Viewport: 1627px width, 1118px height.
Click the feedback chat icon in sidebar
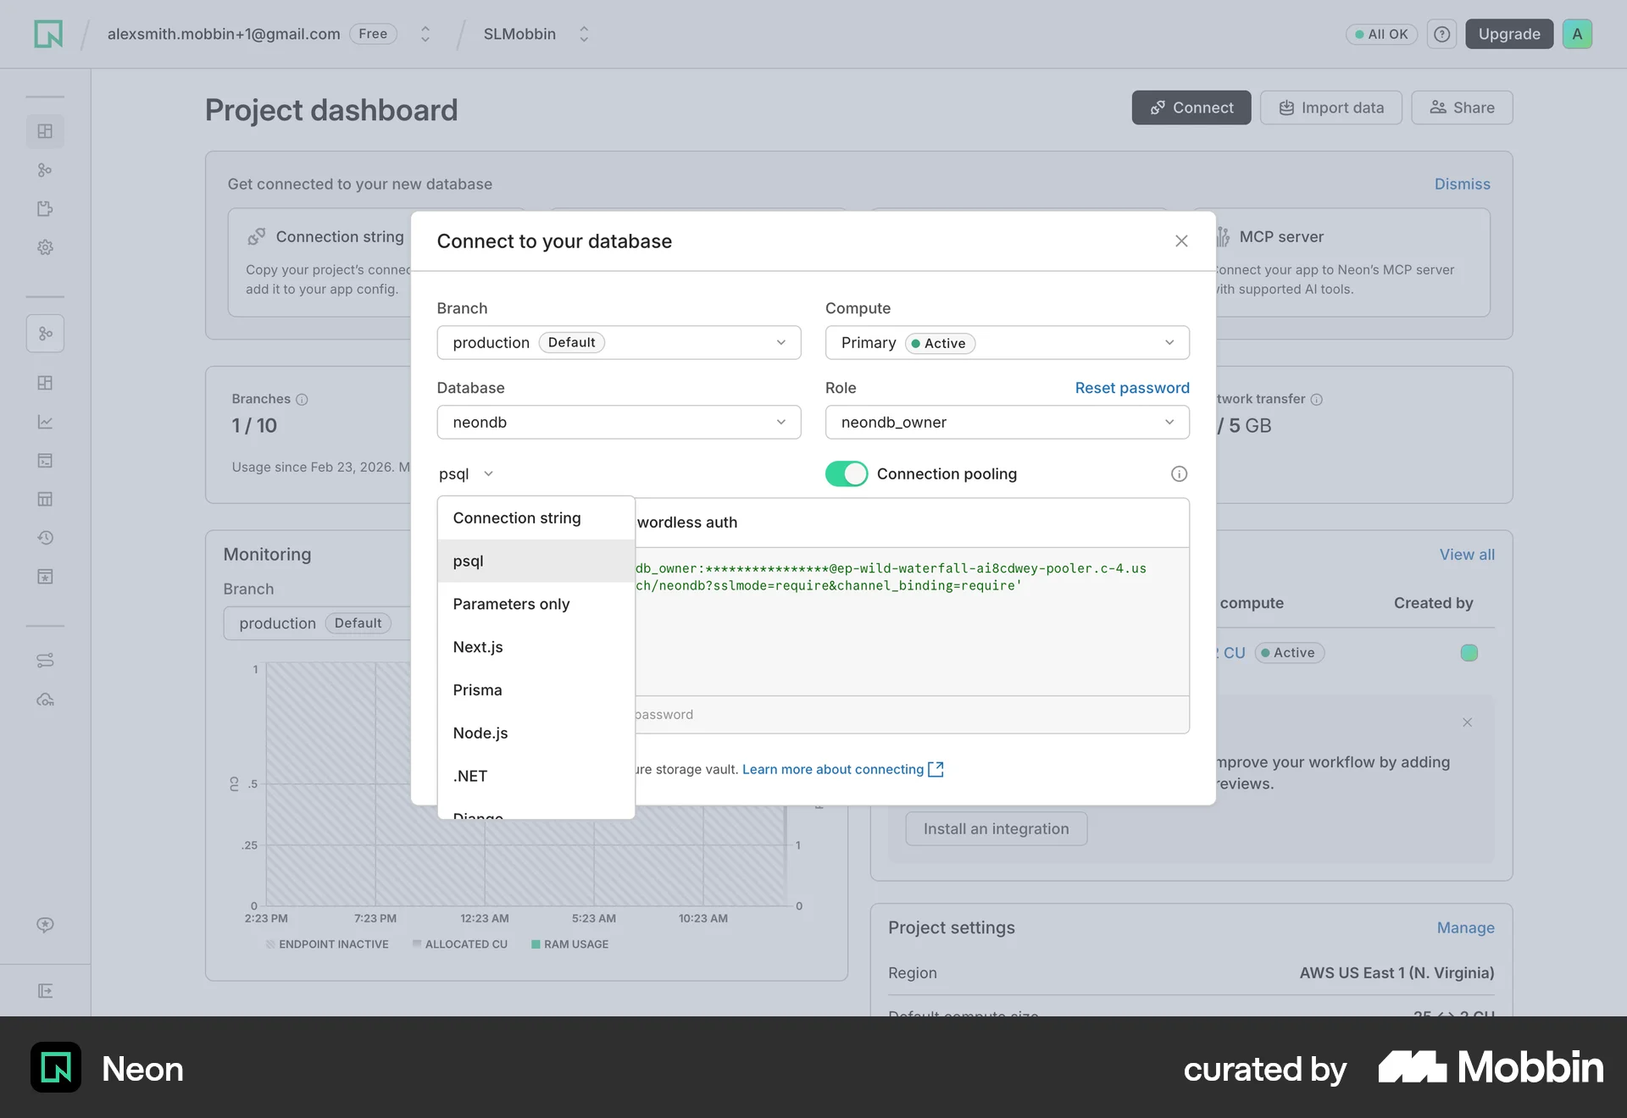(x=45, y=925)
